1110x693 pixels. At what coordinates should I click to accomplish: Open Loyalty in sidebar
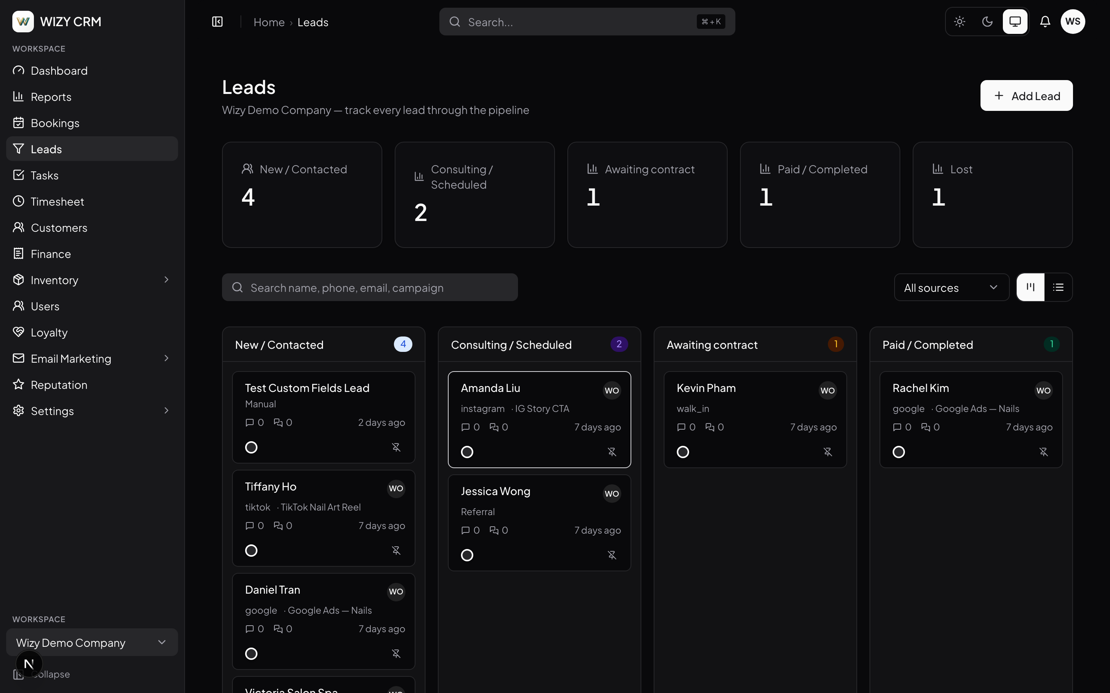(92, 332)
